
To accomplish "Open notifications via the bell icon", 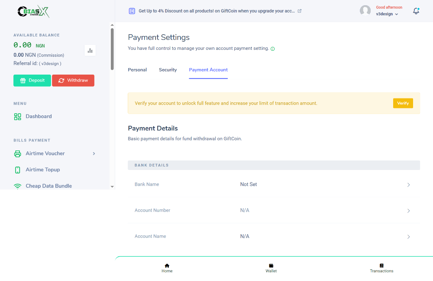I will point(416,10).
